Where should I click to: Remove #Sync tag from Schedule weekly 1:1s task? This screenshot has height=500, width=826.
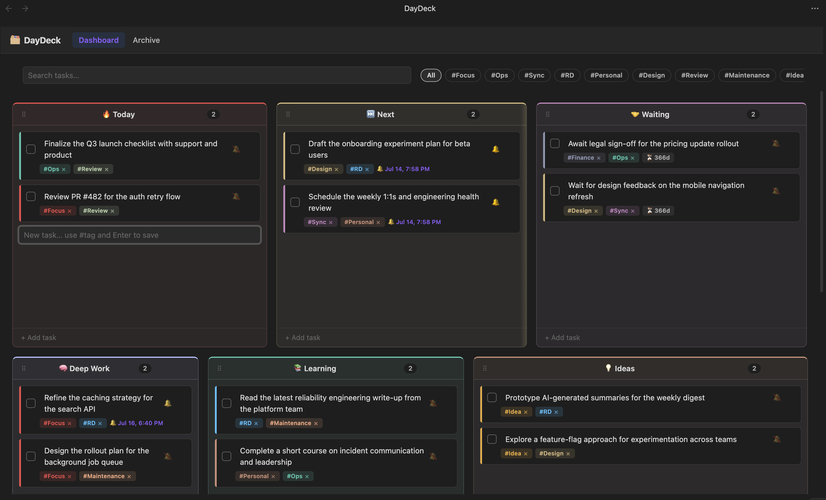[331, 222]
